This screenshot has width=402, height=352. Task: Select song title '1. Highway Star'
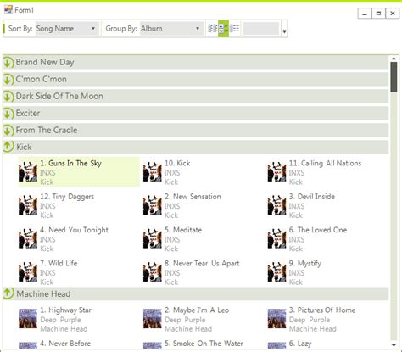pos(65,310)
